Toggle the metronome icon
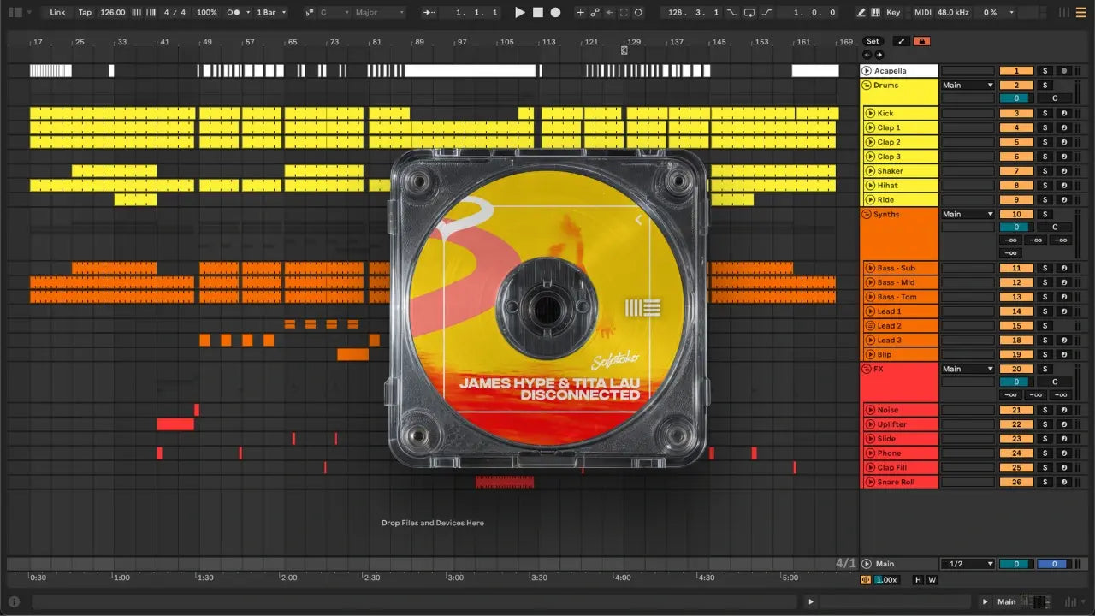 pyautogui.click(x=233, y=13)
